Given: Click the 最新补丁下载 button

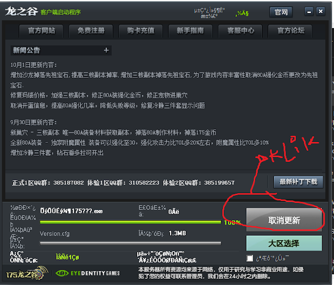Looking at the screenshot, I should (299, 182).
